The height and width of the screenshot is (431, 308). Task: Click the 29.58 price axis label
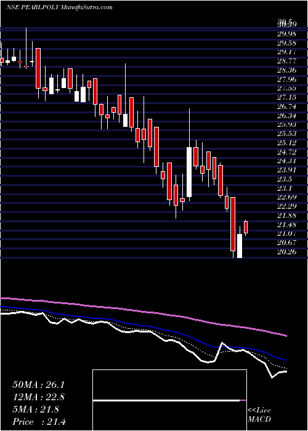tap(287, 43)
